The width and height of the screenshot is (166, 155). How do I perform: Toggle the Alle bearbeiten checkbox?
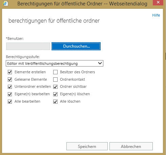pos(10,102)
